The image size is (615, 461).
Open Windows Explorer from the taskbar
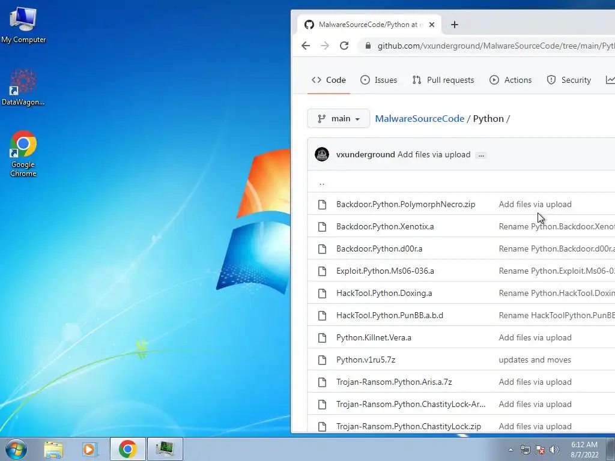[x=53, y=450]
